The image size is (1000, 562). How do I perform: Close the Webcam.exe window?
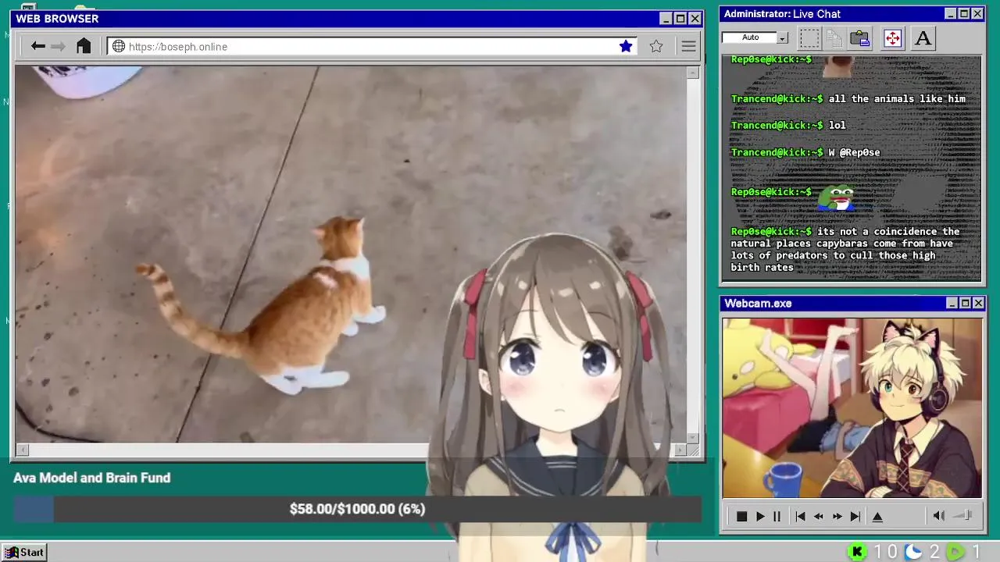[978, 303]
